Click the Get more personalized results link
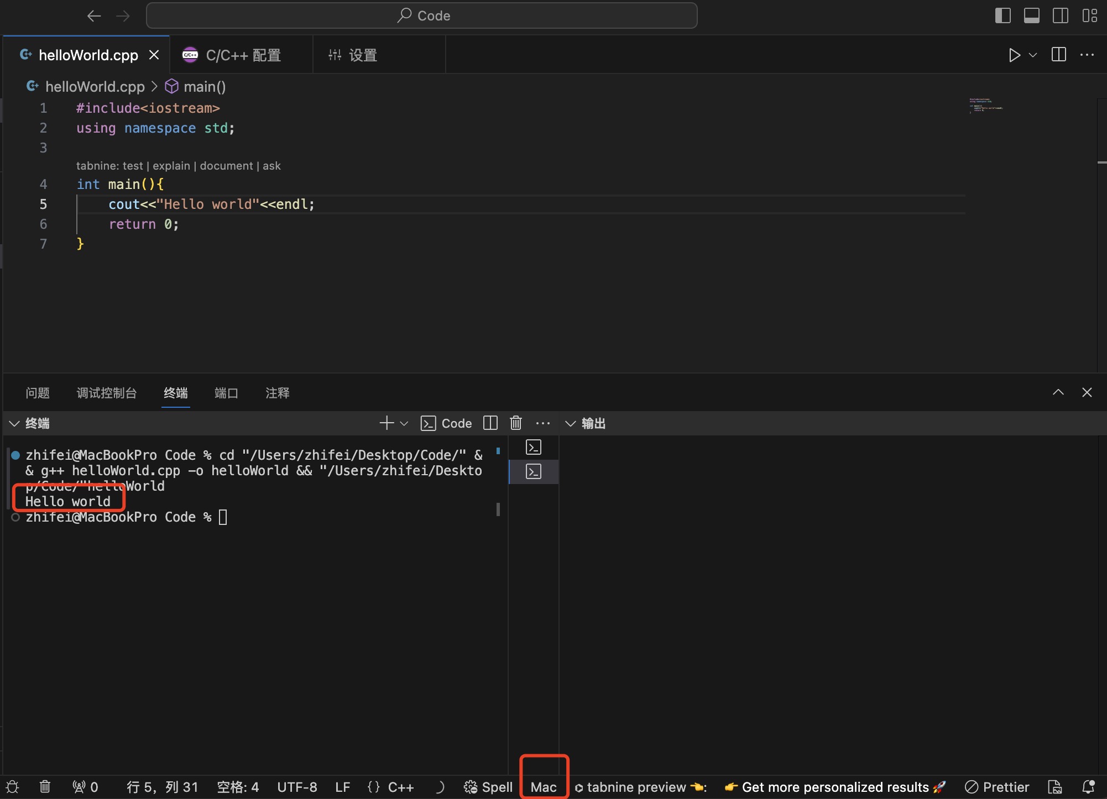Viewport: 1107px width, 799px height. 835,787
